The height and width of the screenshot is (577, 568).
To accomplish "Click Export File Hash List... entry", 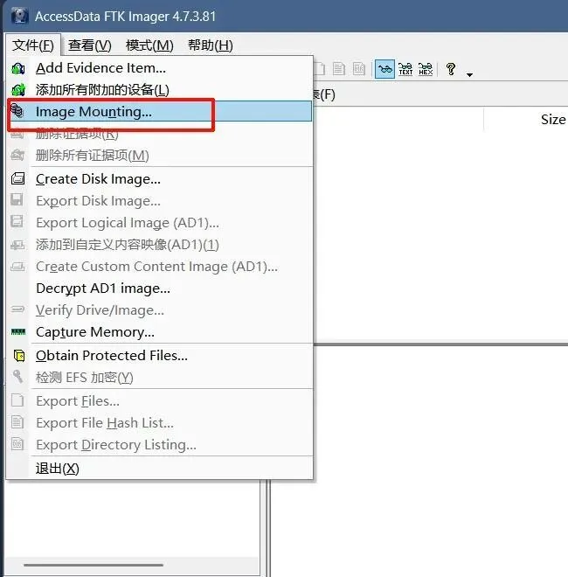I will tap(160, 423).
